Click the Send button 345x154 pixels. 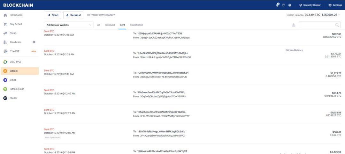(x=53, y=15)
